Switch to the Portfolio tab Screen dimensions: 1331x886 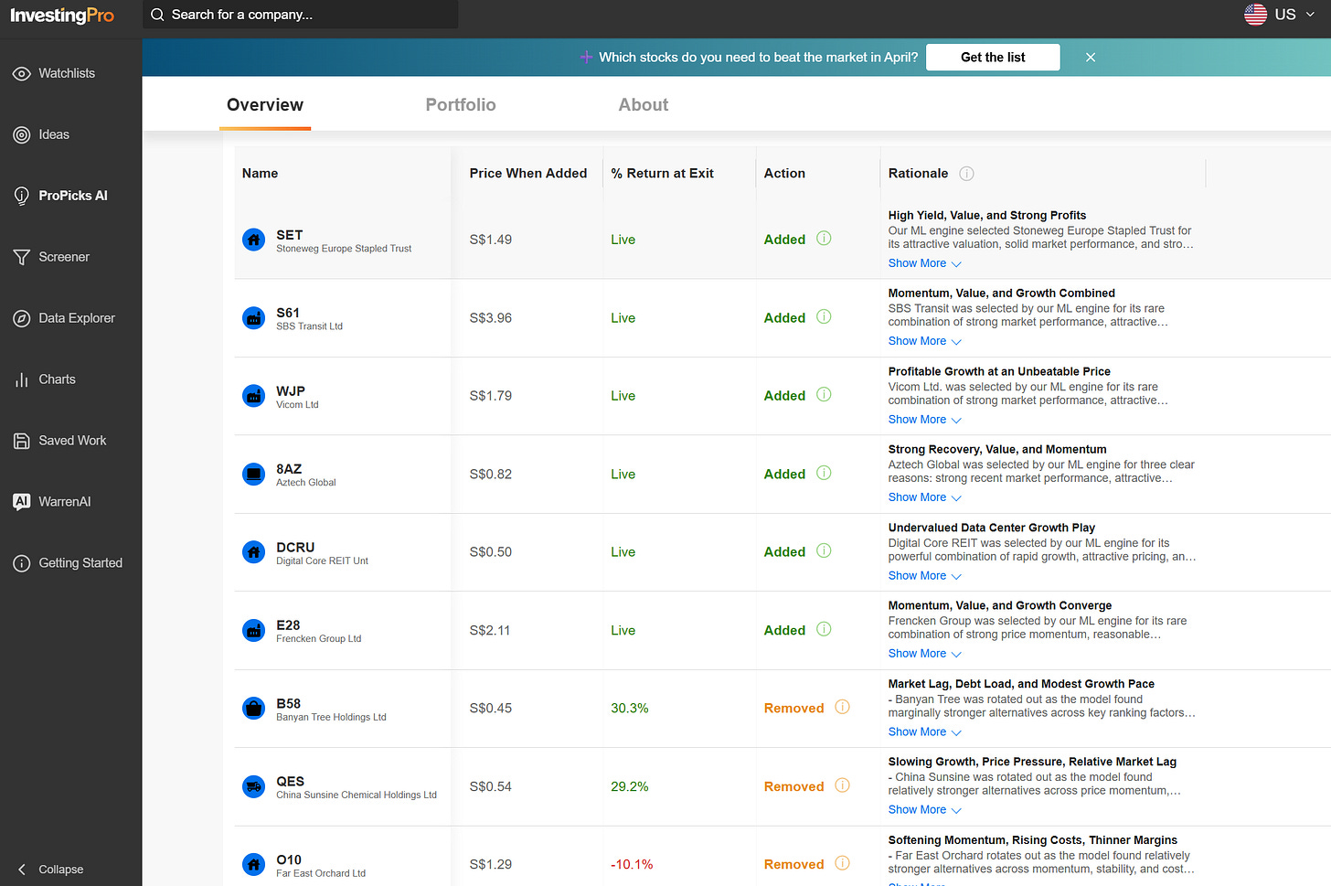click(461, 105)
